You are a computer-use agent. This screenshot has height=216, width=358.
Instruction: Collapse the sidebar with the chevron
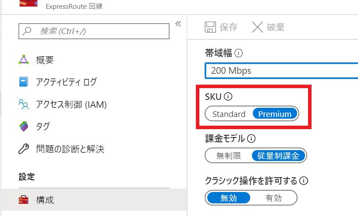click(178, 24)
